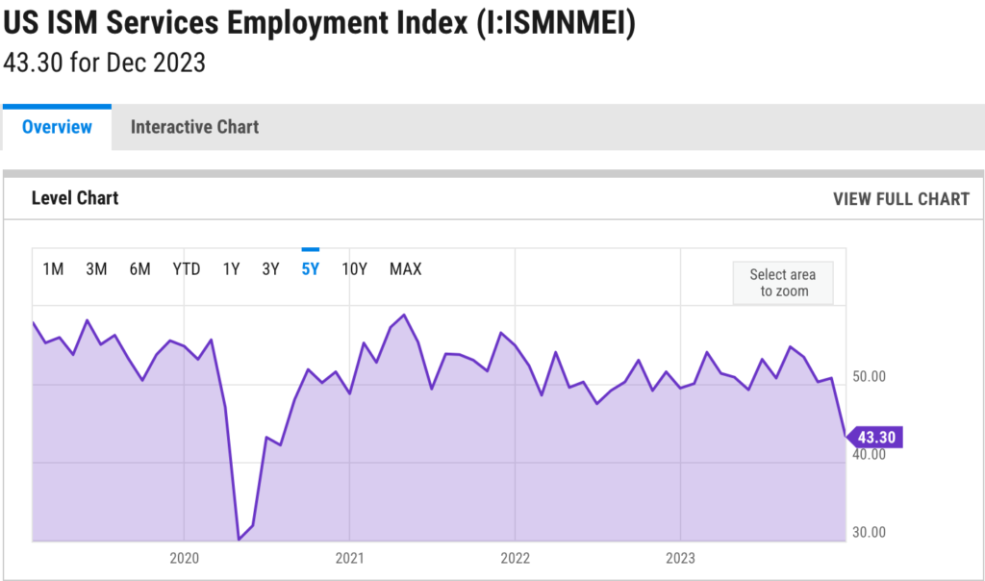Show the MAX time range
The width and height of the screenshot is (985, 581).
click(405, 269)
